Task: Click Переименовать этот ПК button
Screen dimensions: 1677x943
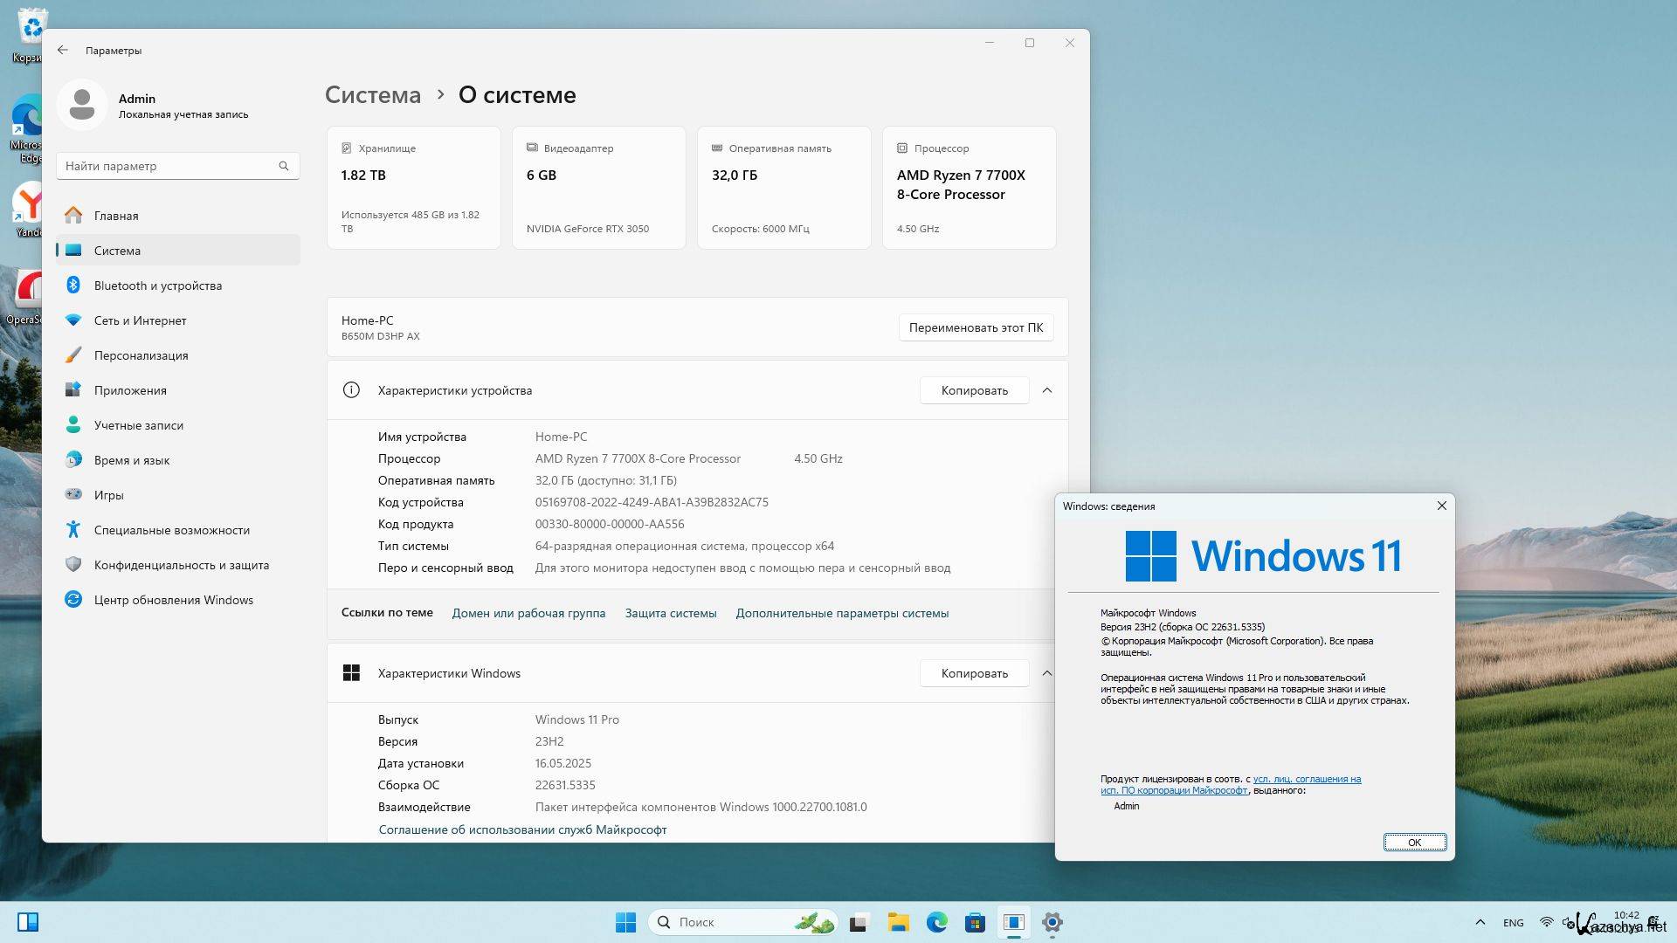Action: point(975,327)
